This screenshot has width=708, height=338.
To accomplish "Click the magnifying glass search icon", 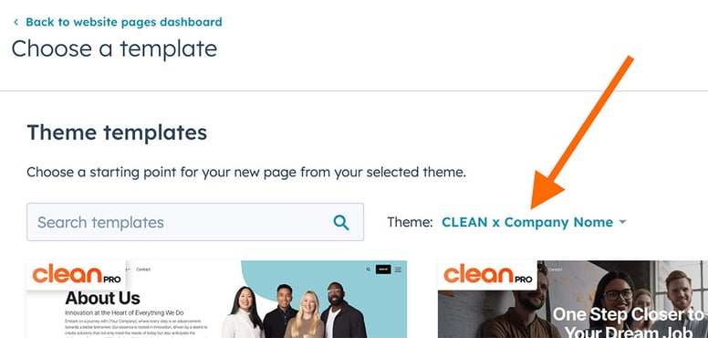I will pos(341,222).
